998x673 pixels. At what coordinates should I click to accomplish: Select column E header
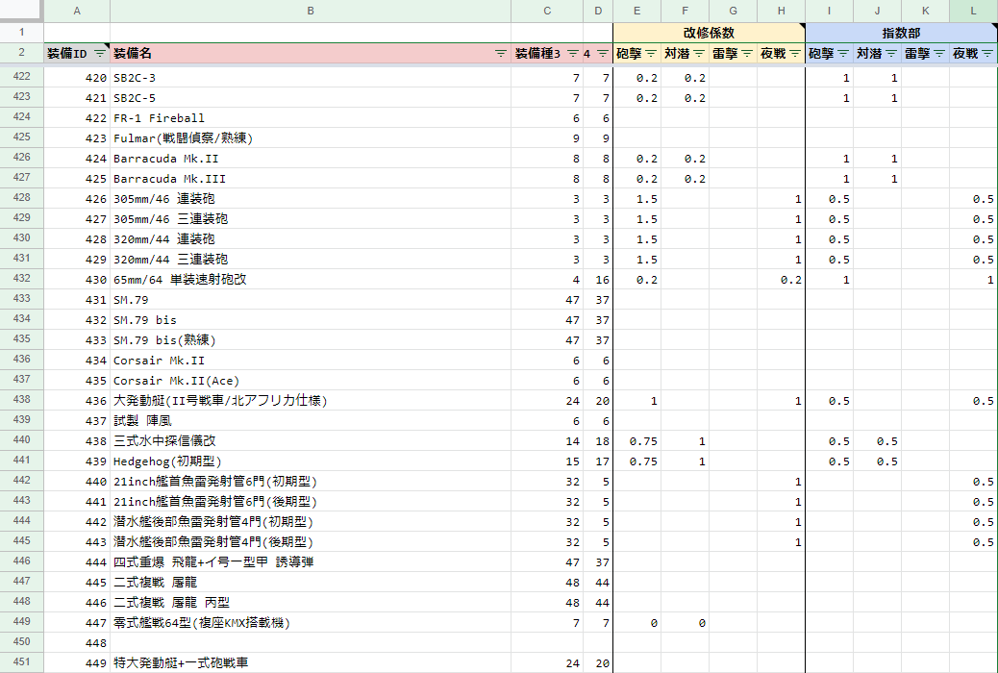pos(637,11)
